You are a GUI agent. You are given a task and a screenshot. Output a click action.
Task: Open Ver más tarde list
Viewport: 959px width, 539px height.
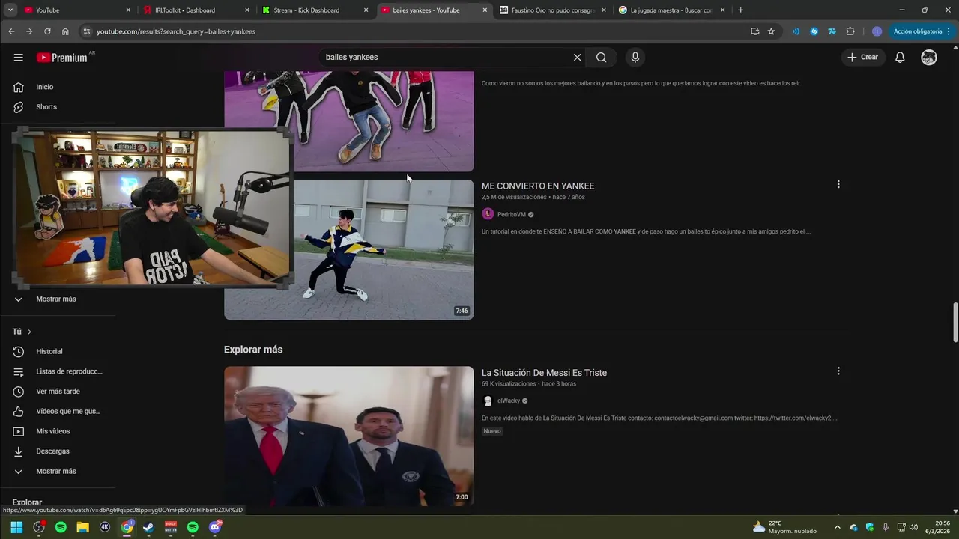pyautogui.click(x=58, y=392)
